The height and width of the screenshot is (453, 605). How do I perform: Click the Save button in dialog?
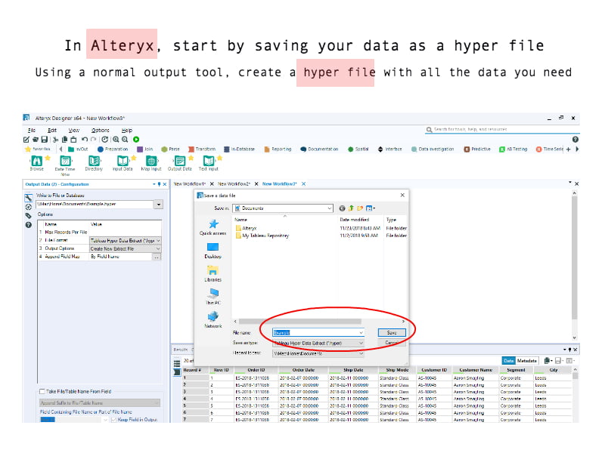coord(391,332)
